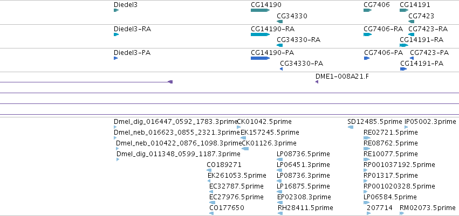The image size is (459, 216).
Task: Click Dmel_neb_010422_0876_1098.3prime EST label
Action: coord(179,143)
